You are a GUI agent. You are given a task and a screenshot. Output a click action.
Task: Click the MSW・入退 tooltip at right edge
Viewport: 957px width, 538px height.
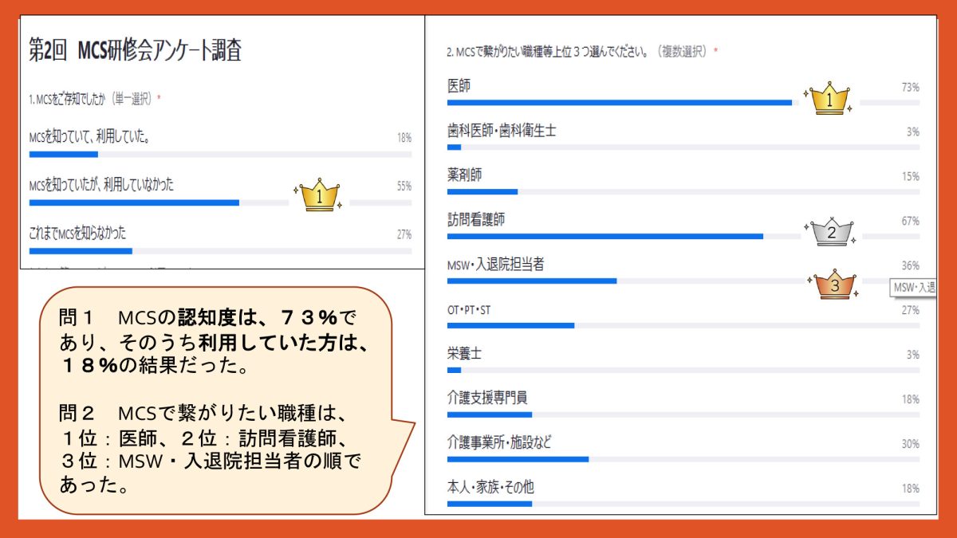(913, 288)
